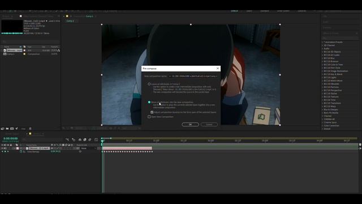Click the Composition Mini-Flowchart icon in timeline
Viewport: 362px width, 204px height.
coord(67,140)
